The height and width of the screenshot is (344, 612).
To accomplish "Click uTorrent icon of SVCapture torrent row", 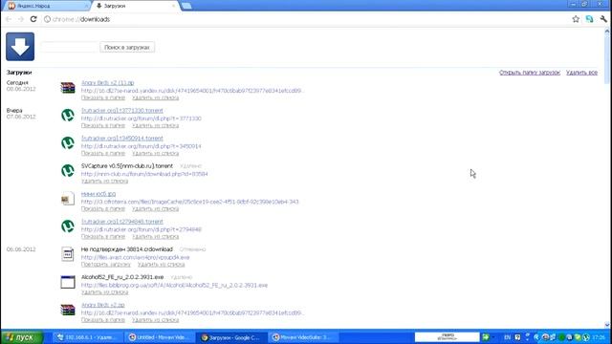I will point(68,170).
